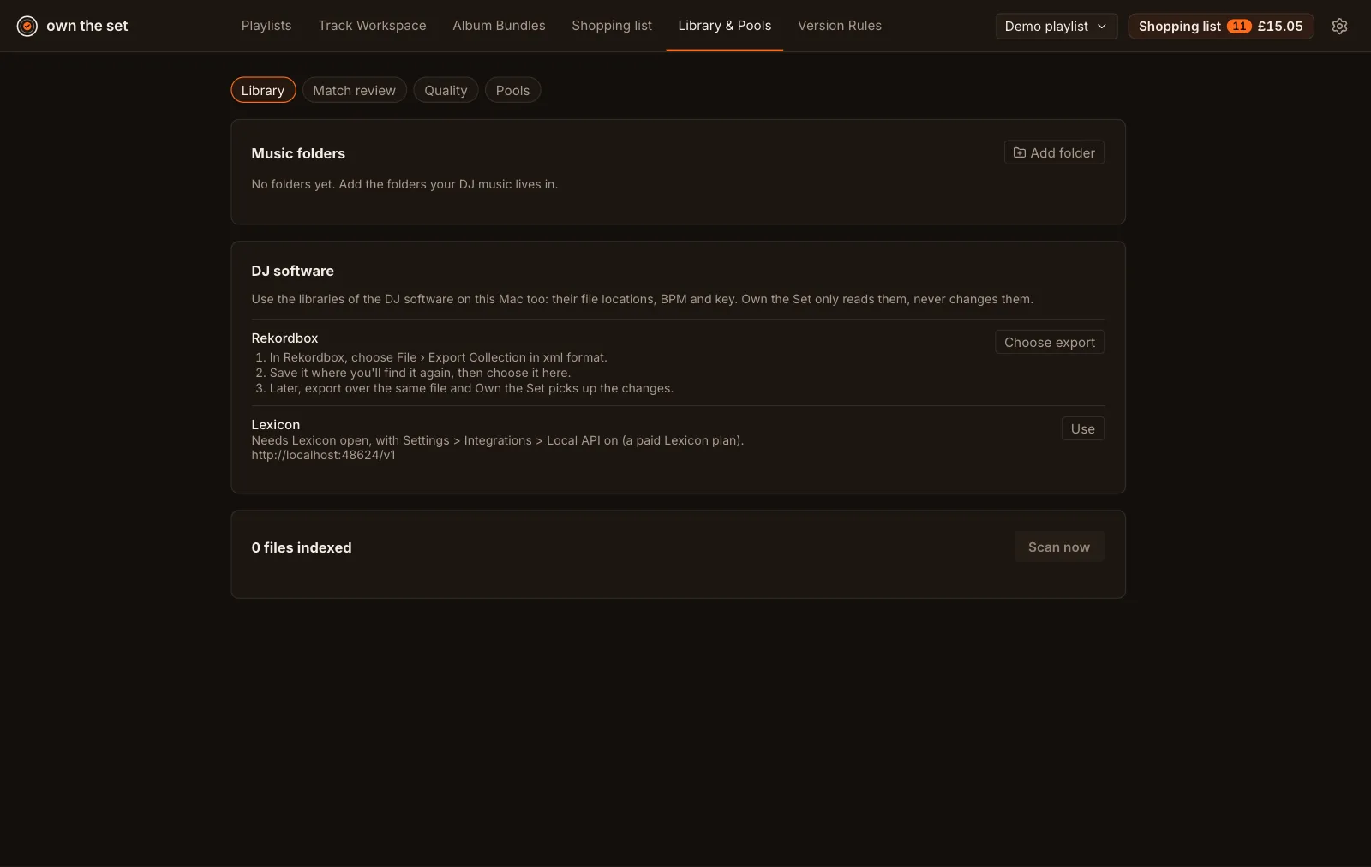This screenshot has width=1371, height=867.
Task: Click the 'Lexicon' label
Action: [x=275, y=425]
